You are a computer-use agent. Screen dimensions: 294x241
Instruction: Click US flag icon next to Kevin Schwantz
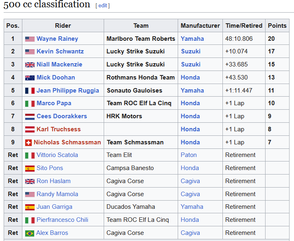point(30,52)
